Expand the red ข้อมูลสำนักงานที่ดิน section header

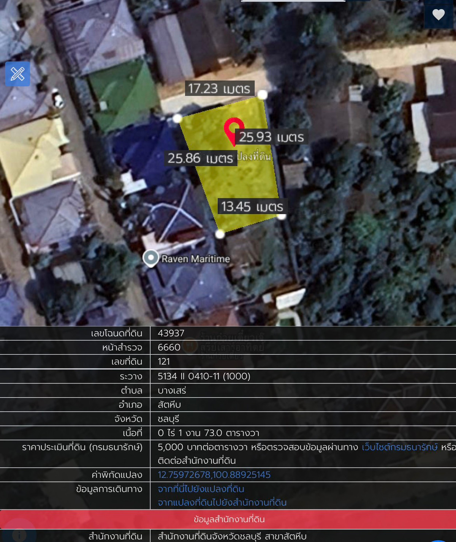[x=228, y=519]
